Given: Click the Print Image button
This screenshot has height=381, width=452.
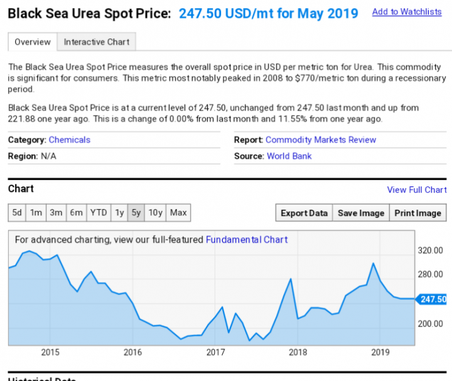Looking at the screenshot, I should click(x=417, y=213).
